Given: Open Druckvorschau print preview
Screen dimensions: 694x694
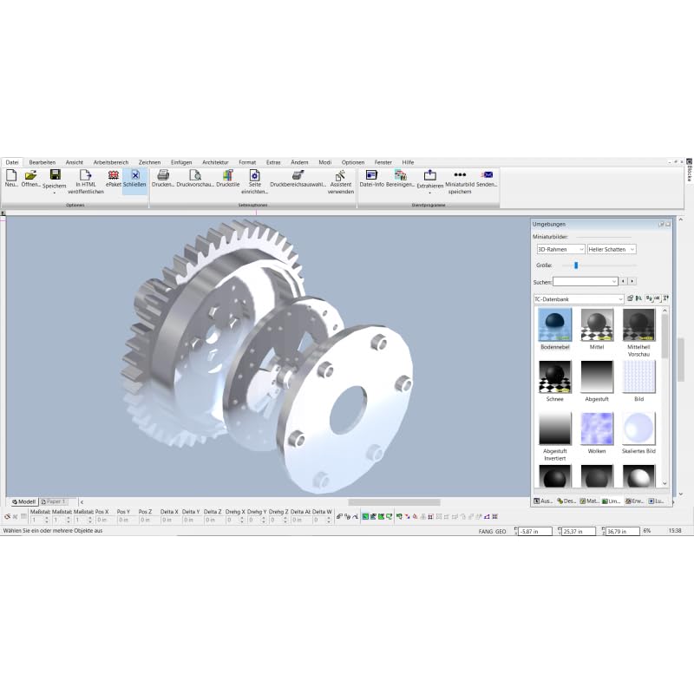Looking at the screenshot, I should tap(195, 175).
